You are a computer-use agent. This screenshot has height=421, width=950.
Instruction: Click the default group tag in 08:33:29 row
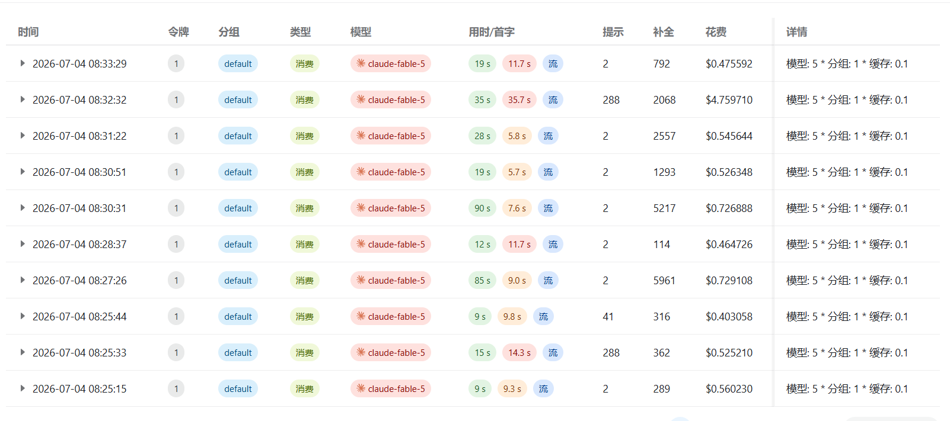(x=238, y=63)
